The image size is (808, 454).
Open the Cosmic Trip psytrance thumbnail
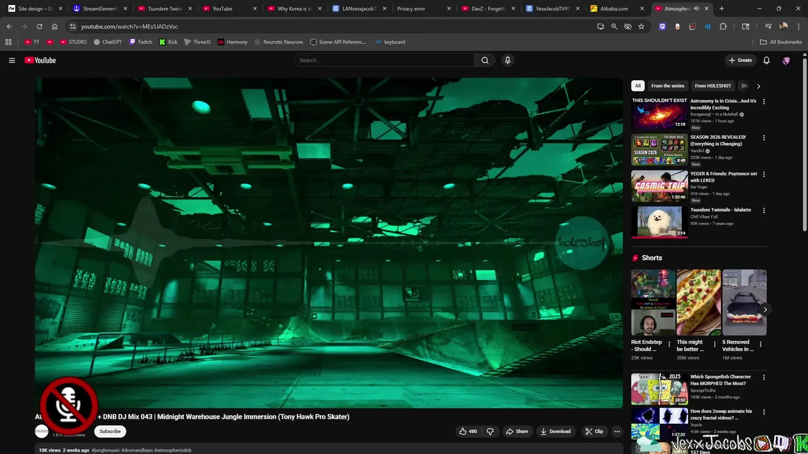(660, 186)
